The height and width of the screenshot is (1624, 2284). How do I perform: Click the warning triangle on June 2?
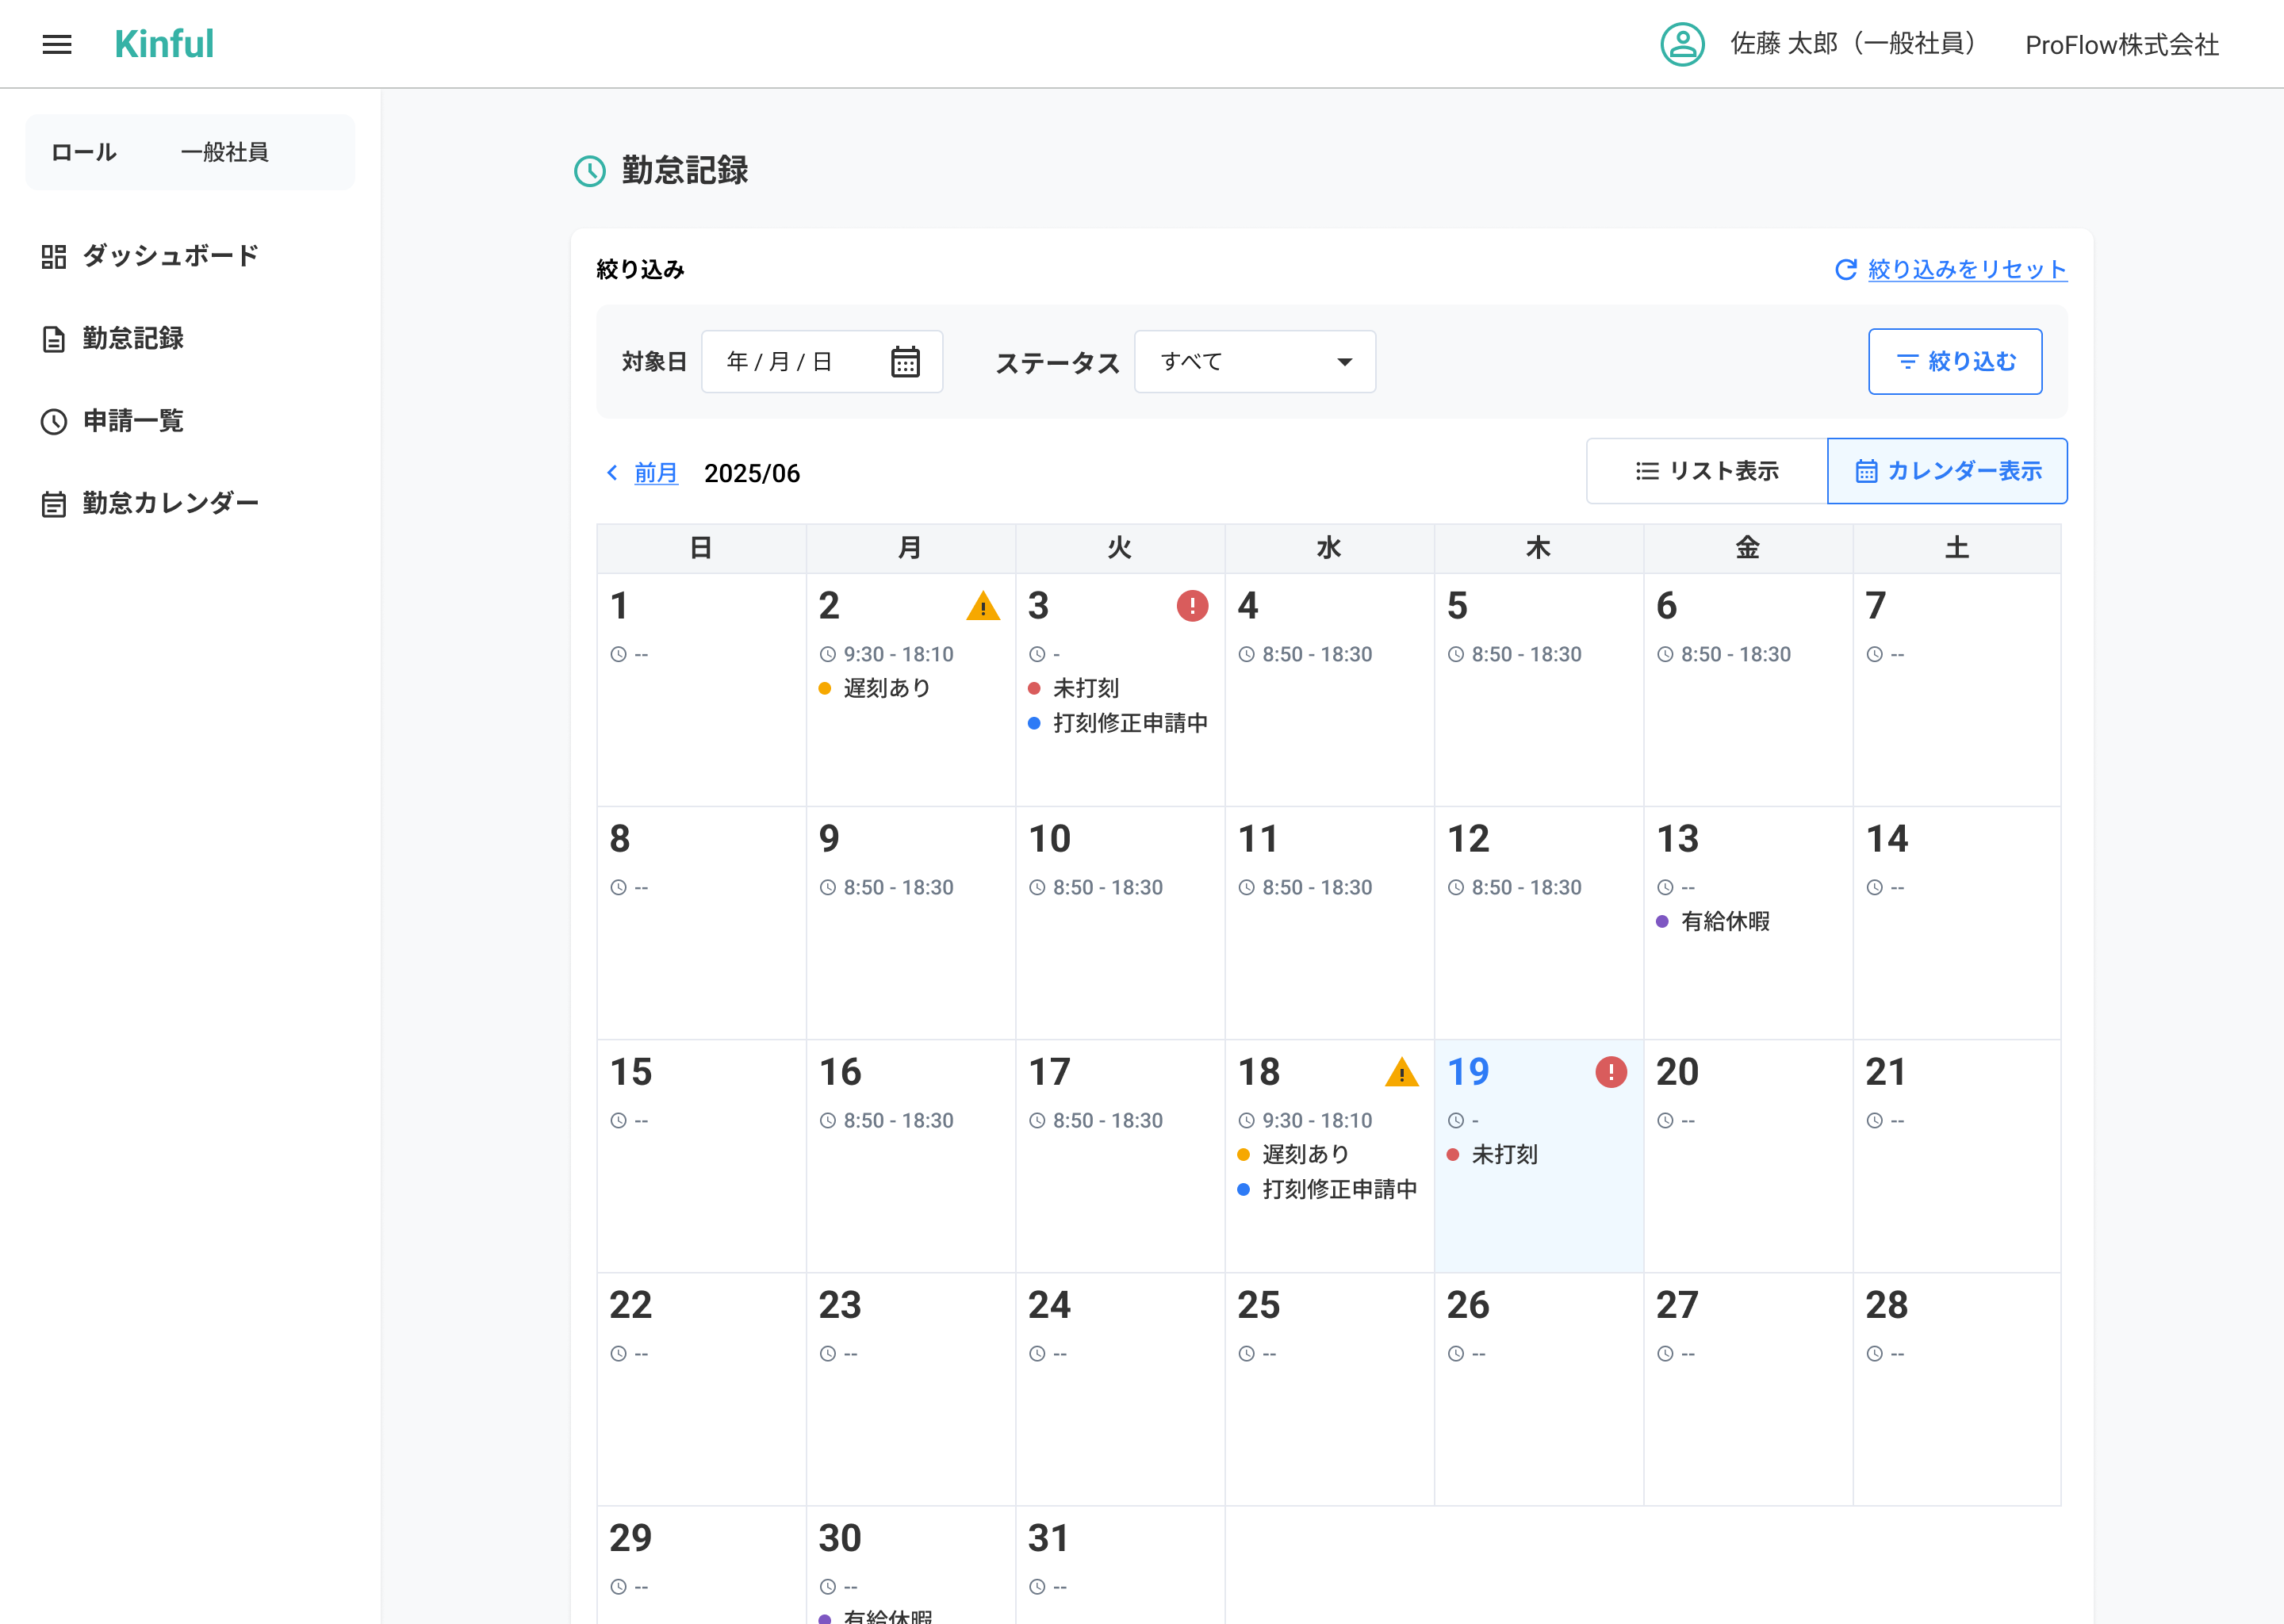tap(983, 606)
